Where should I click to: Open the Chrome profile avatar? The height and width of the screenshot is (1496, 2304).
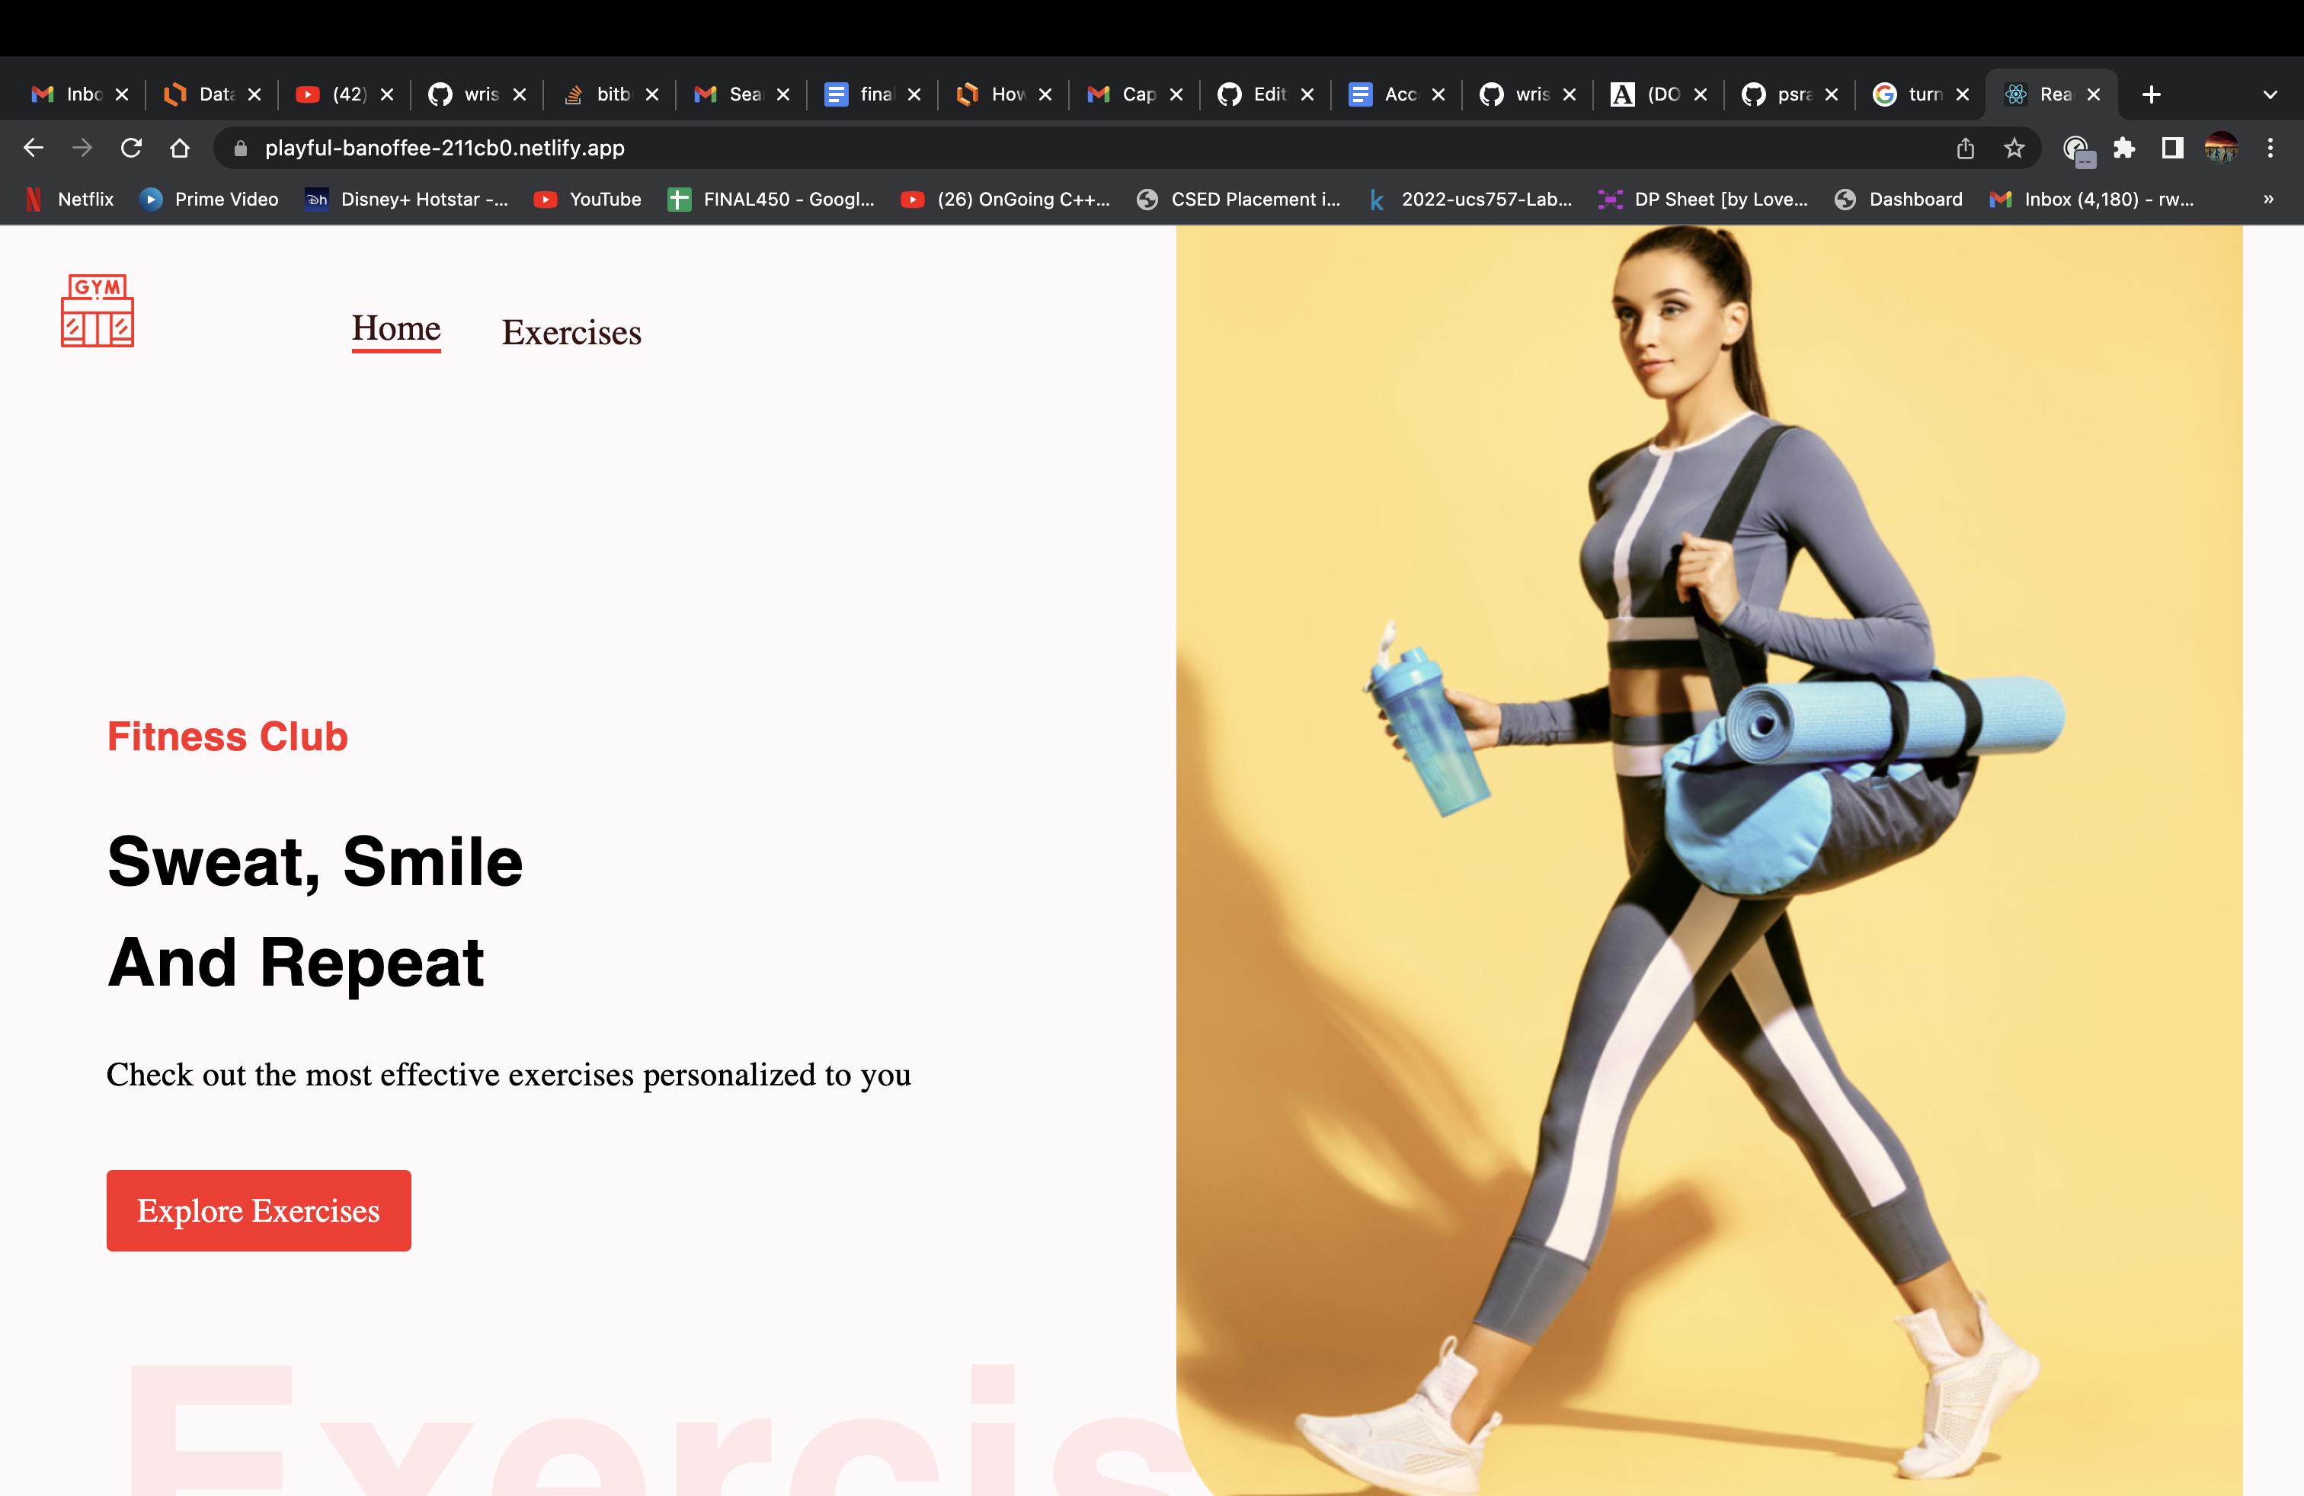pyautogui.click(x=2221, y=148)
